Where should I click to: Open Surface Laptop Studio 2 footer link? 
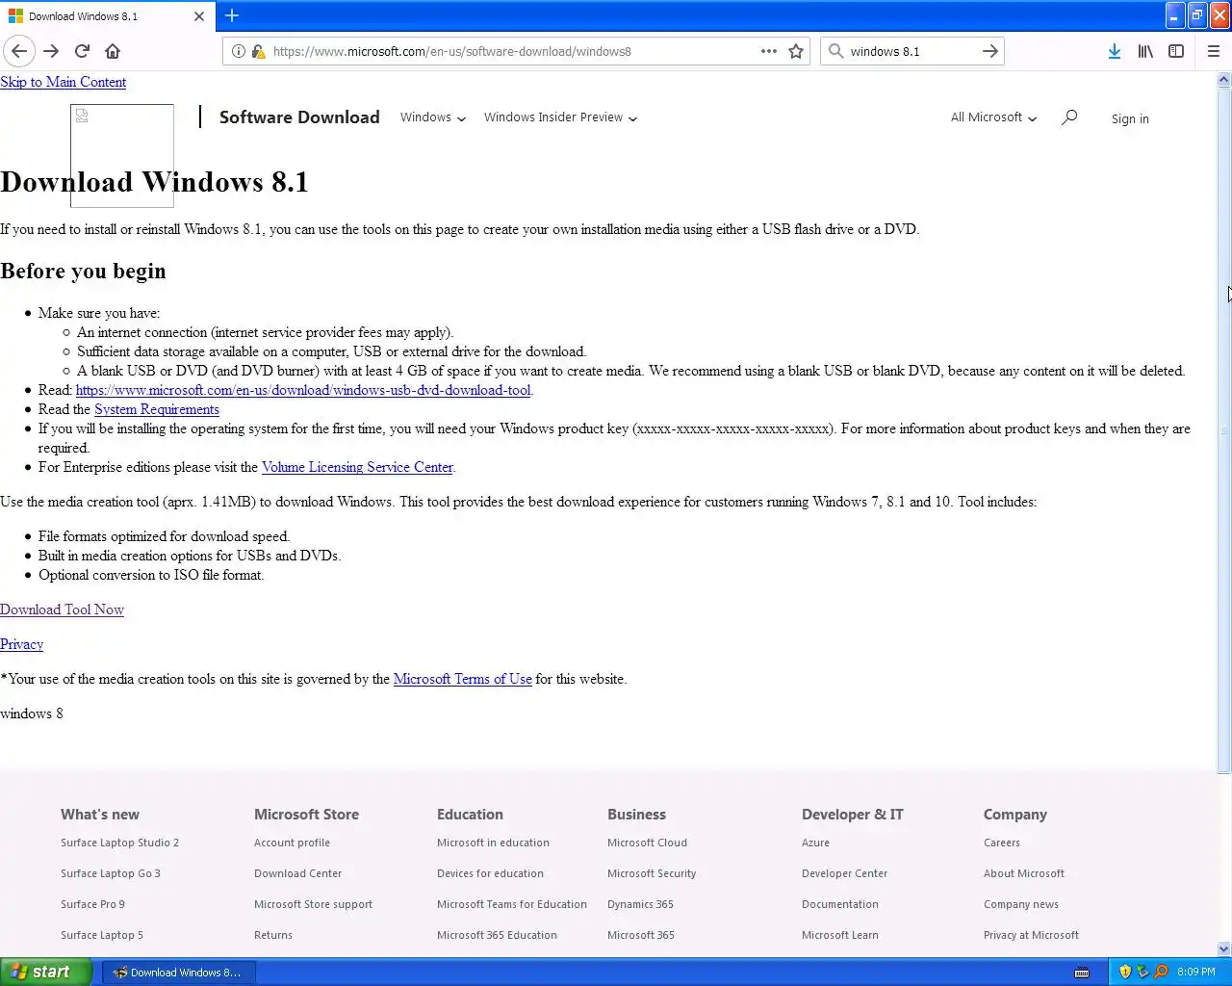pos(119,843)
